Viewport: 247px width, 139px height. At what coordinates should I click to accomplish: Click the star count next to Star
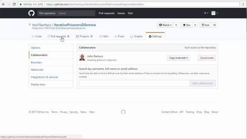[195, 25]
